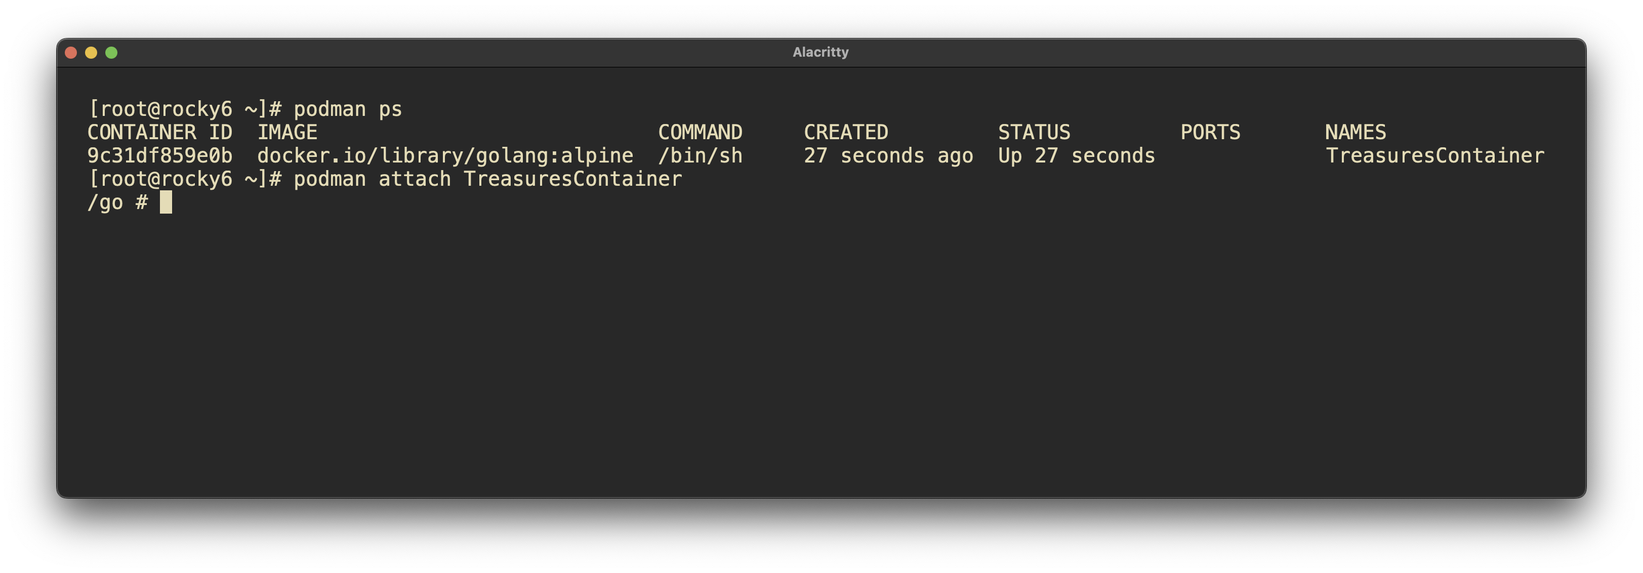Click the yellow minimize window button
This screenshot has height=573, width=1643.
[91, 52]
